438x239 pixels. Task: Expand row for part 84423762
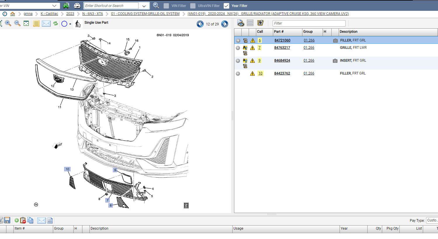238,74
